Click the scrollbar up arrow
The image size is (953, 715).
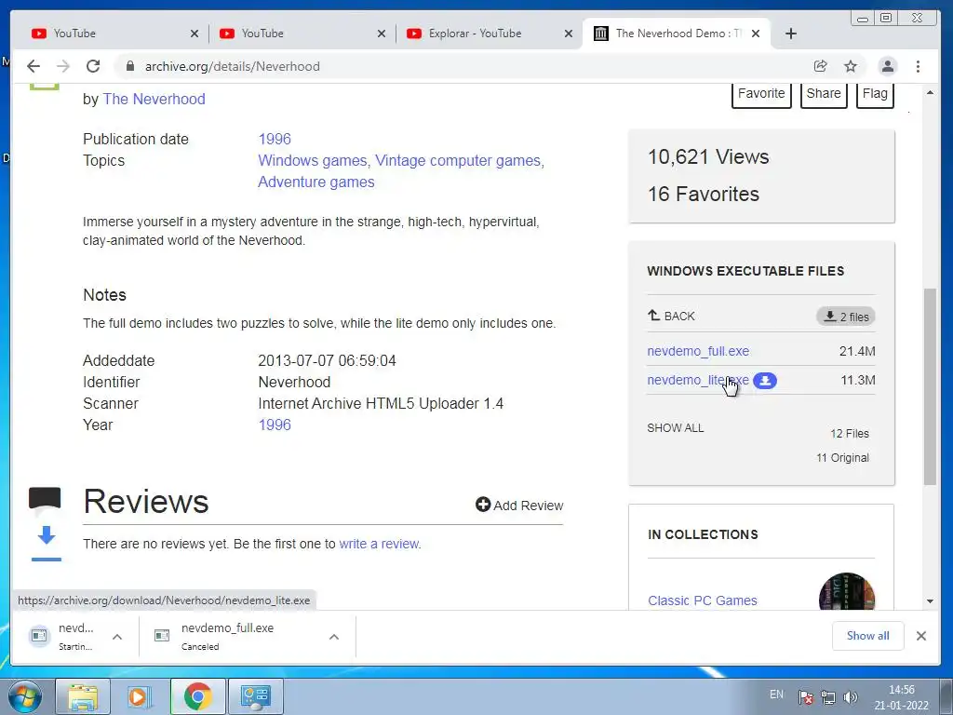click(x=930, y=92)
